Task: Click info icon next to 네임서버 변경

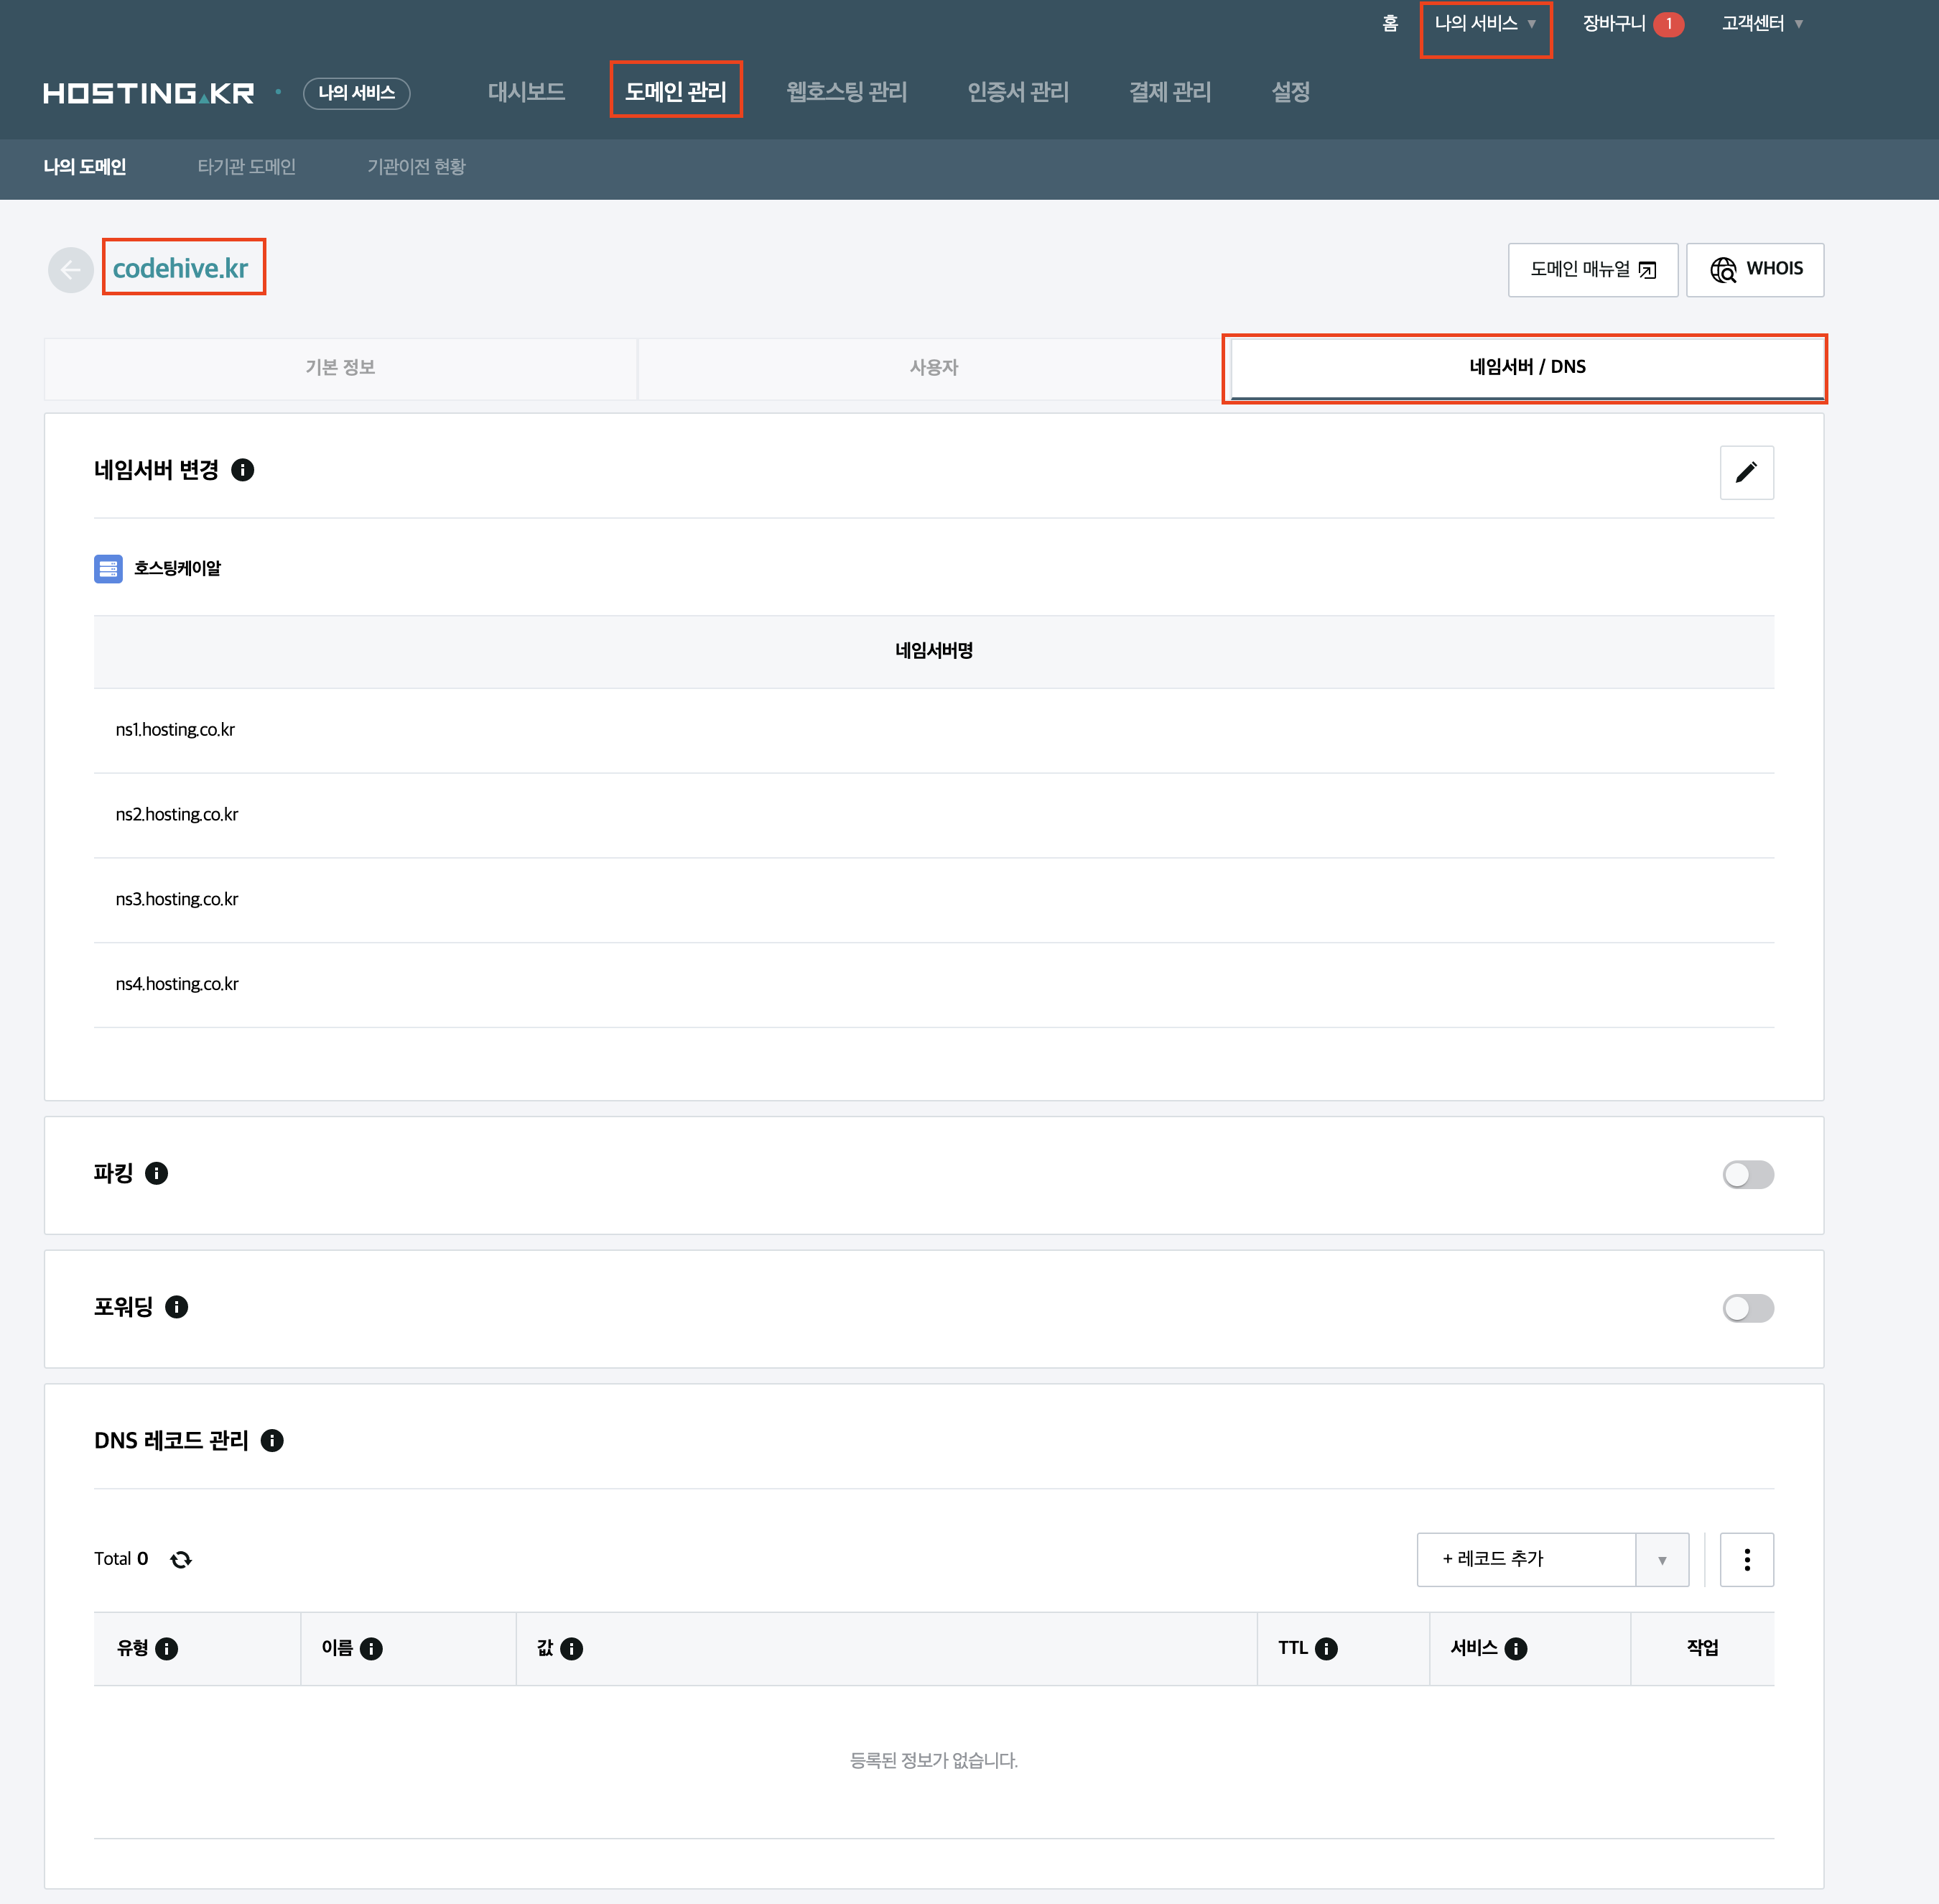Action: point(242,470)
